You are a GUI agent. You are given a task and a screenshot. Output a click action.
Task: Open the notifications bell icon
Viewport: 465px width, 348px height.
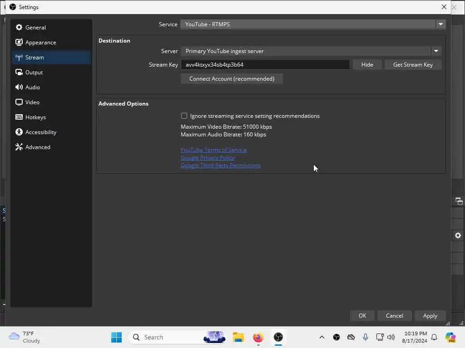(434, 337)
